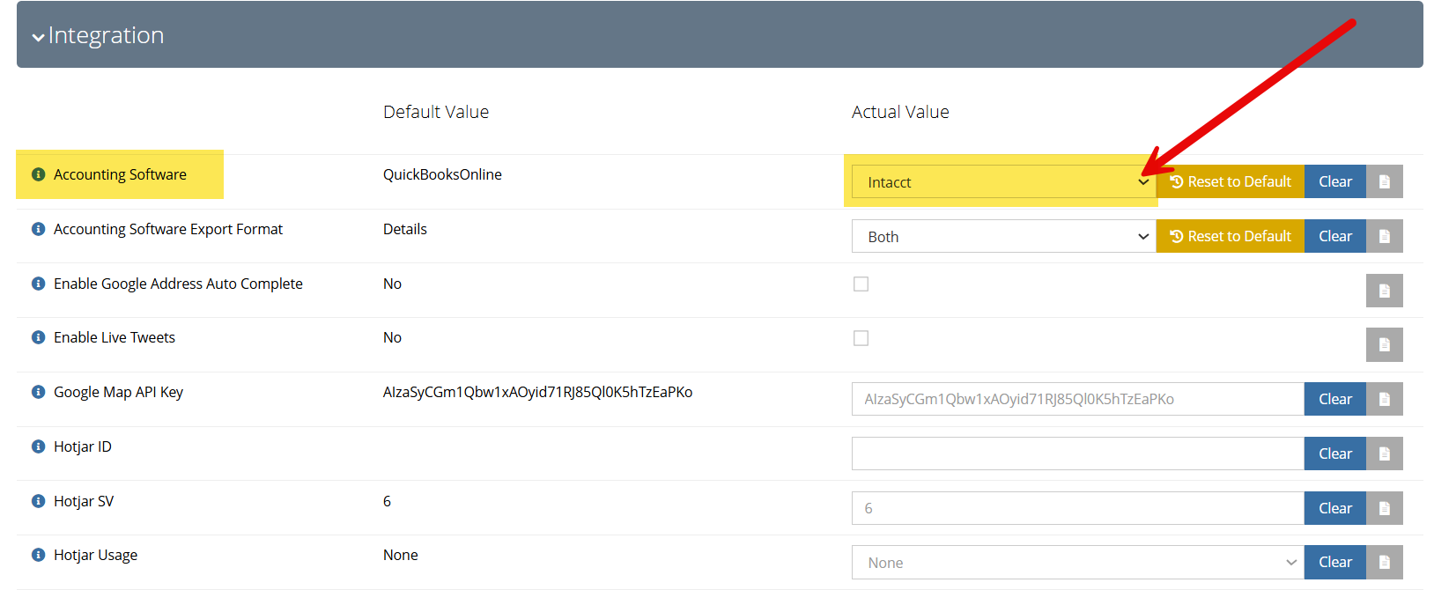Collapse the Integration section header

click(720, 34)
